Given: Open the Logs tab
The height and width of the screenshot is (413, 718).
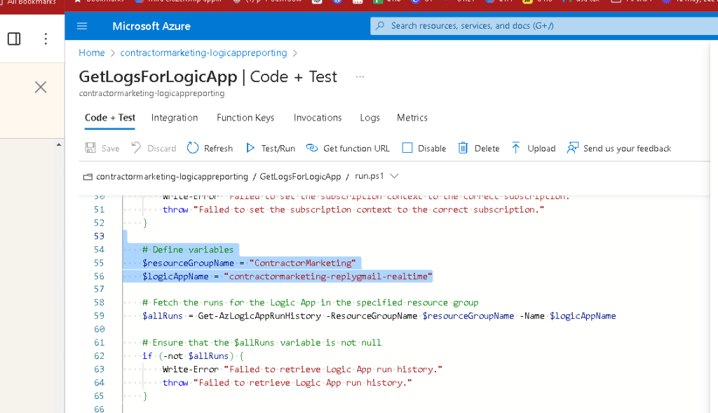Looking at the screenshot, I should (370, 118).
